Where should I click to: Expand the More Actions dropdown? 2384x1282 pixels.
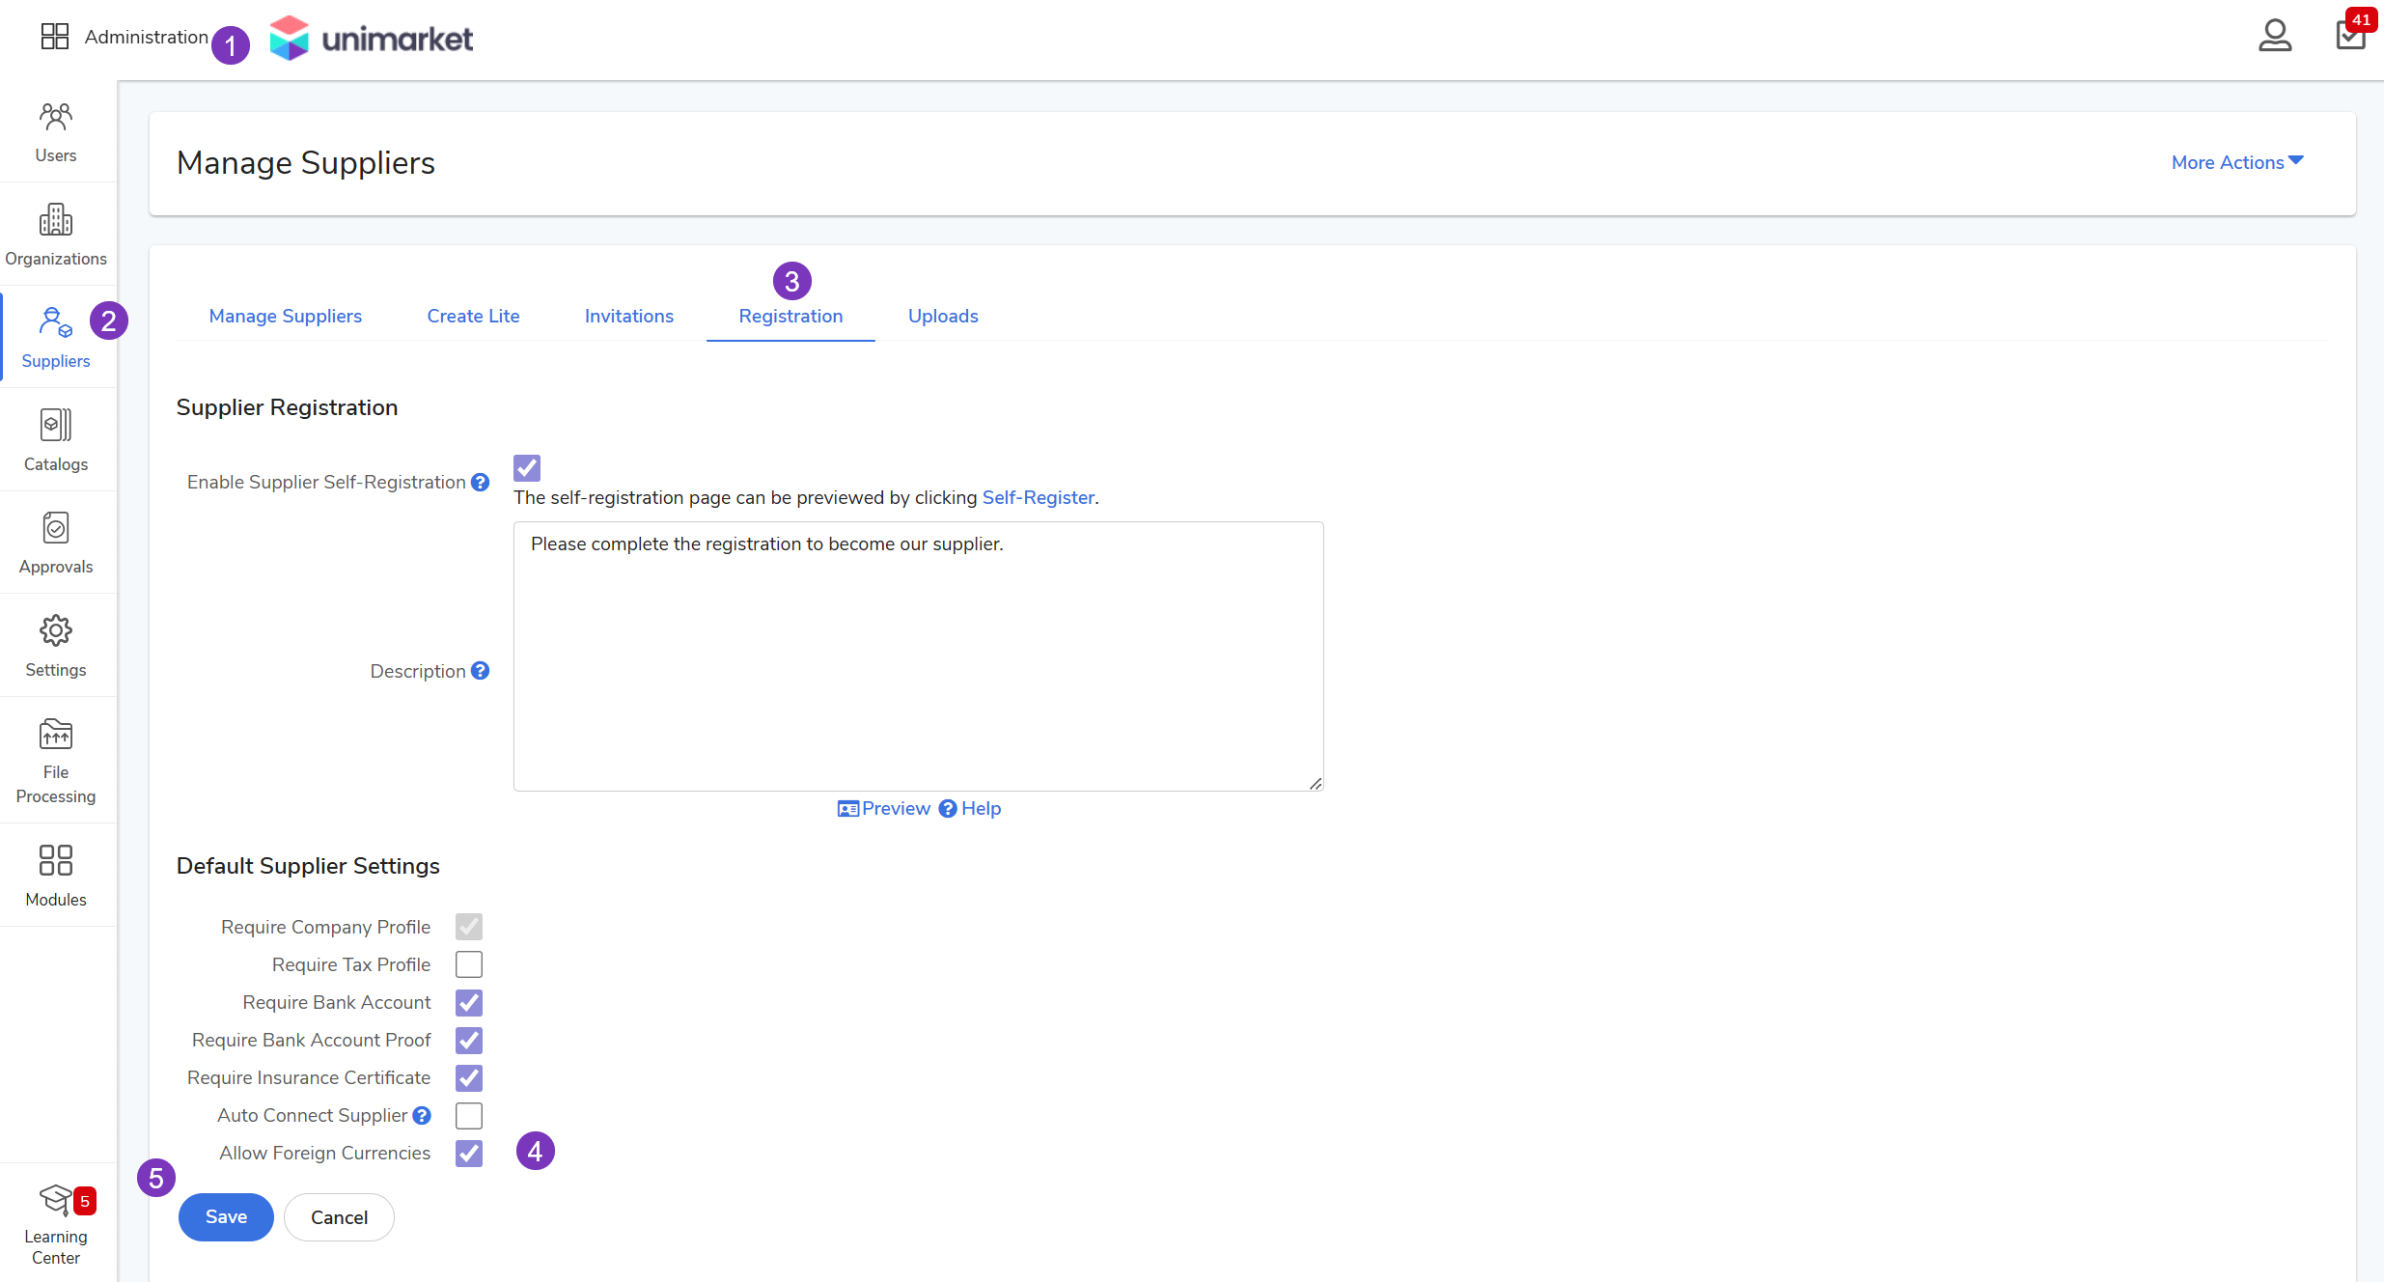pos(2236,162)
